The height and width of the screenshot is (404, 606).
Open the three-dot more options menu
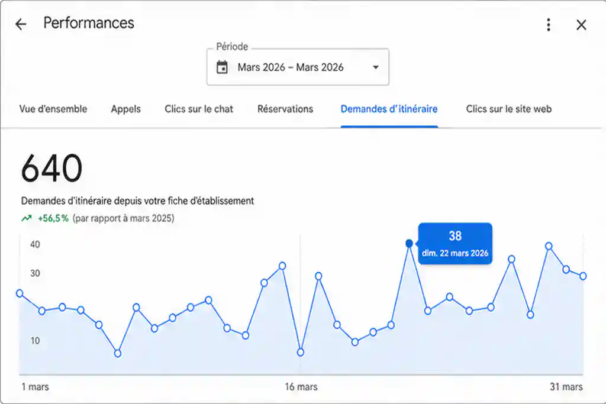(x=549, y=25)
